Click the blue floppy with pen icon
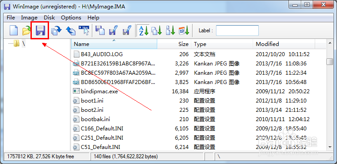Viewport: 337px width, 164px height. click(x=114, y=31)
